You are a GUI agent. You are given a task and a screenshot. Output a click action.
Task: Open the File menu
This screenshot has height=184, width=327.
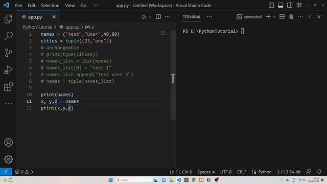point(18,6)
